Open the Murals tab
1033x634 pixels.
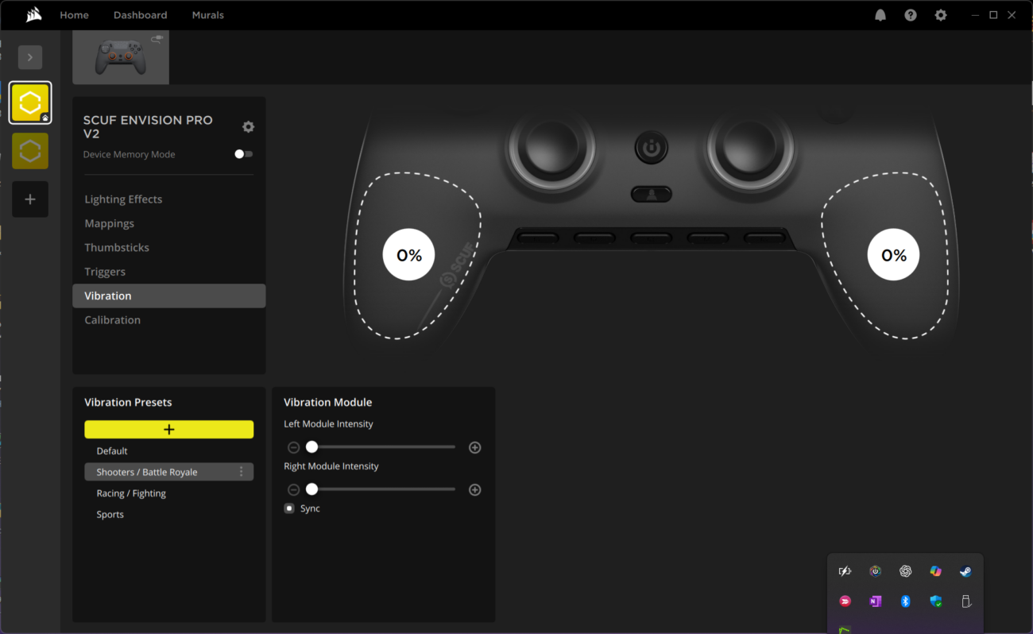click(208, 15)
